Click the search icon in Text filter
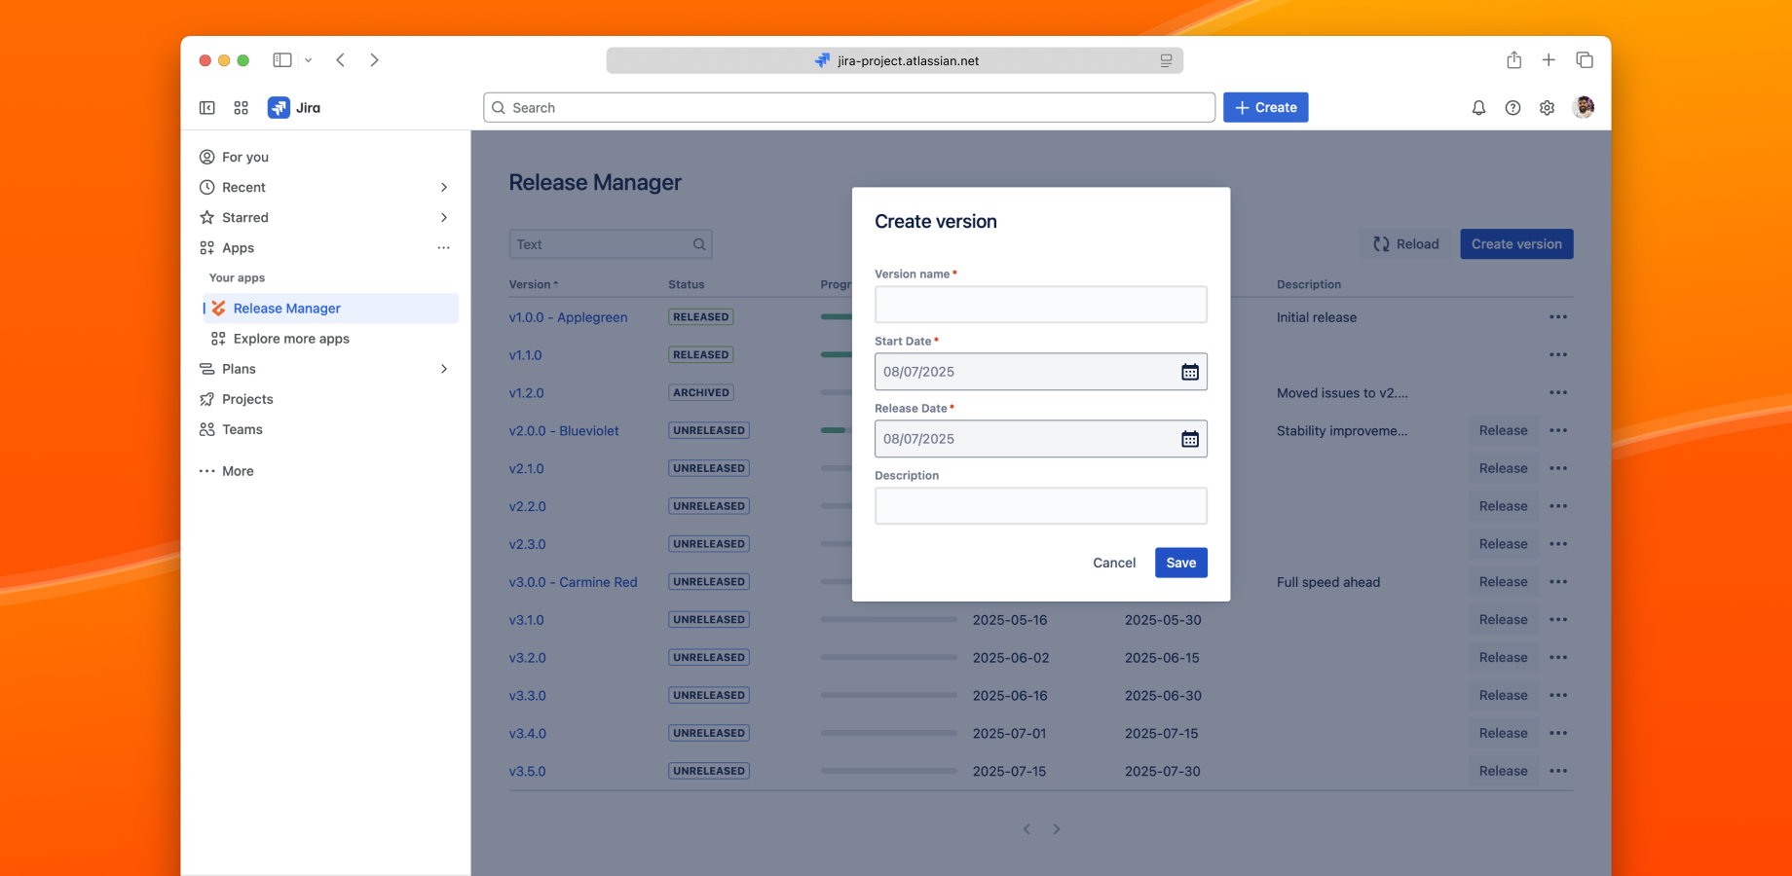Viewport: 1792px width, 876px height. click(x=699, y=244)
